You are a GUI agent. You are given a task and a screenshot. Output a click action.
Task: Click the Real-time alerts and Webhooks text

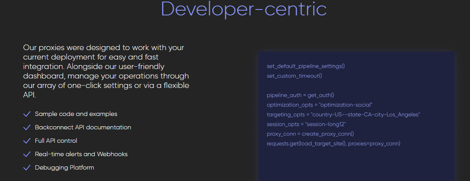tap(81, 154)
